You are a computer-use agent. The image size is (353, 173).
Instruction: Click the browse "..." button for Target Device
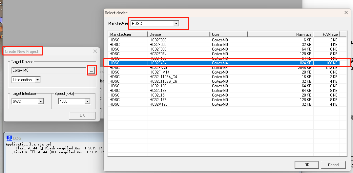click(x=91, y=71)
